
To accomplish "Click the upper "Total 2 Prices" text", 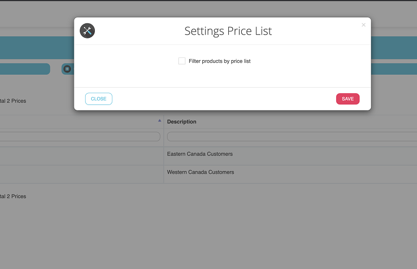I will pyautogui.click(x=13, y=101).
